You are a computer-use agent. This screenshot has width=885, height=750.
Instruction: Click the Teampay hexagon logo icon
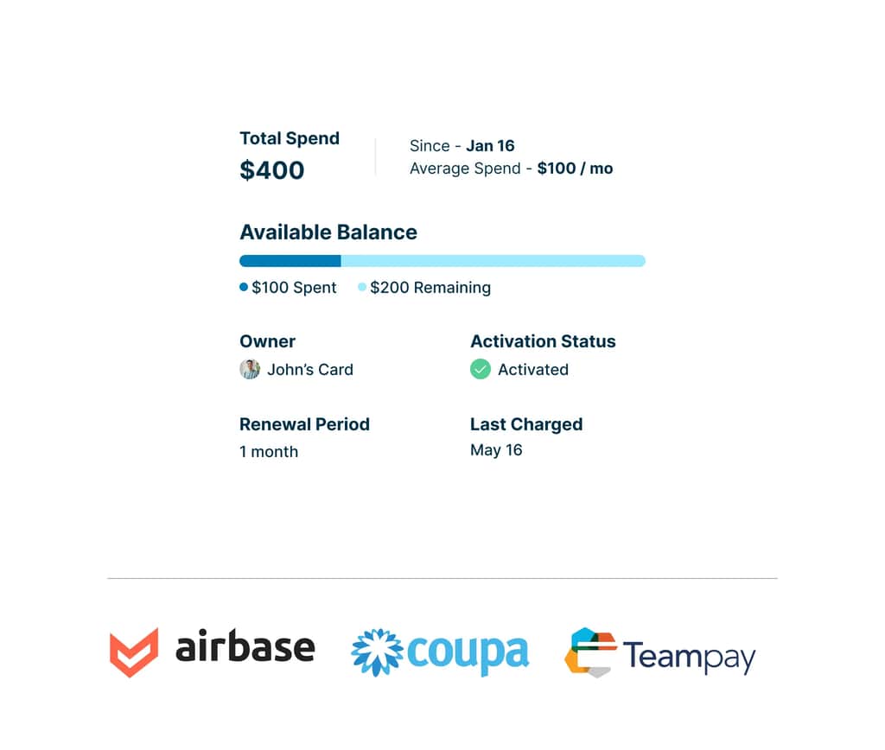pyautogui.click(x=590, y=652)
